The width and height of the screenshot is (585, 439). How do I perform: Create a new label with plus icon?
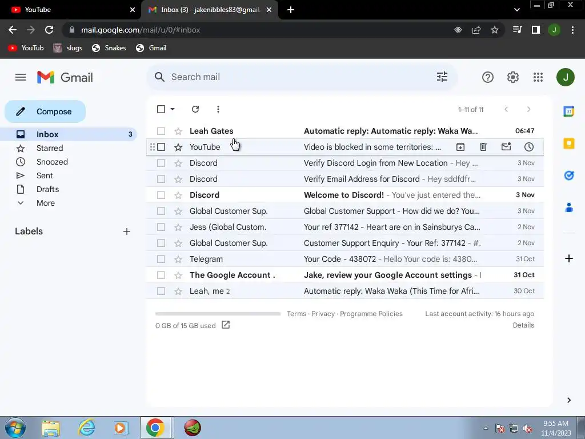pyautogui.click(x=127, y=232)
